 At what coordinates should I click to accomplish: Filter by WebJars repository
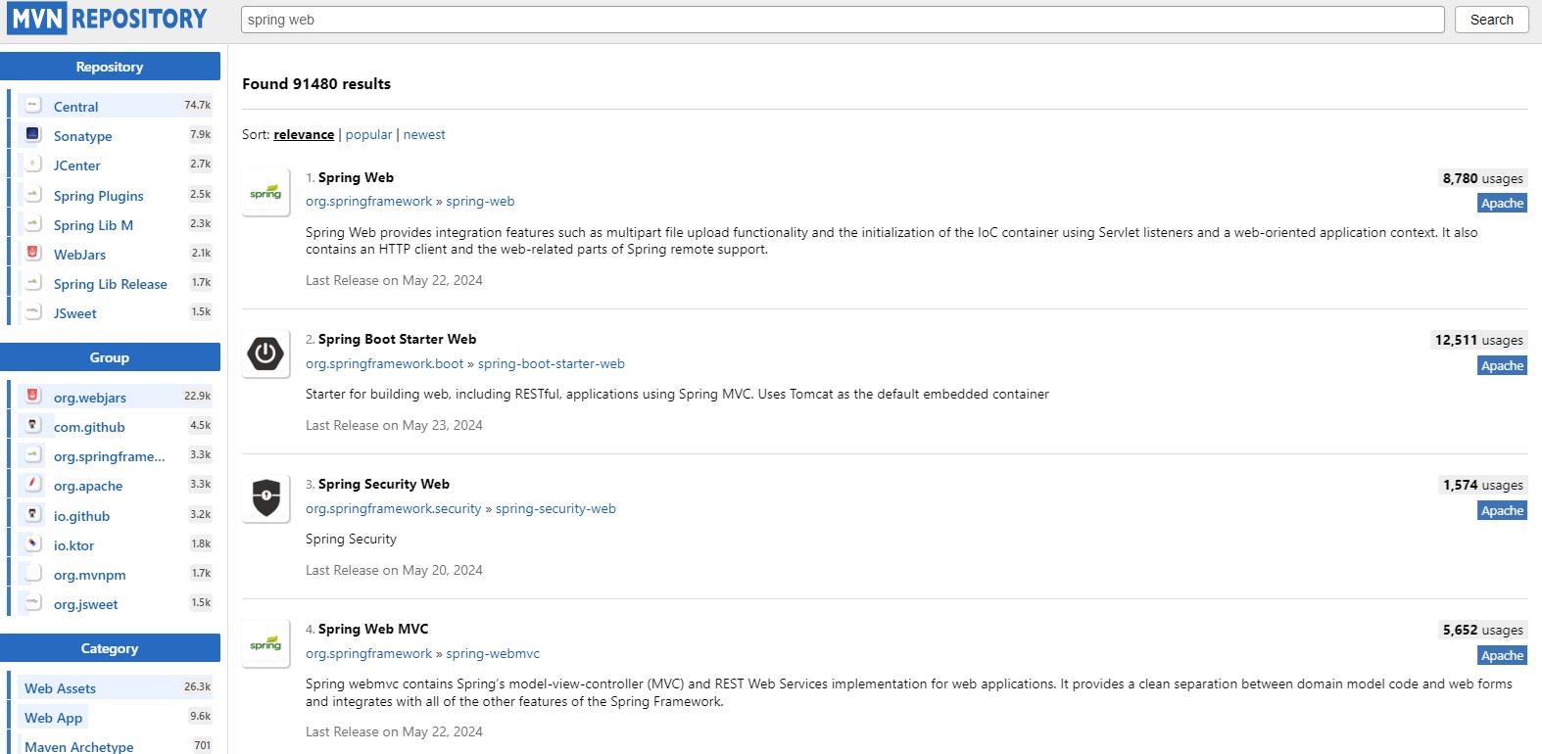point(79,255)
